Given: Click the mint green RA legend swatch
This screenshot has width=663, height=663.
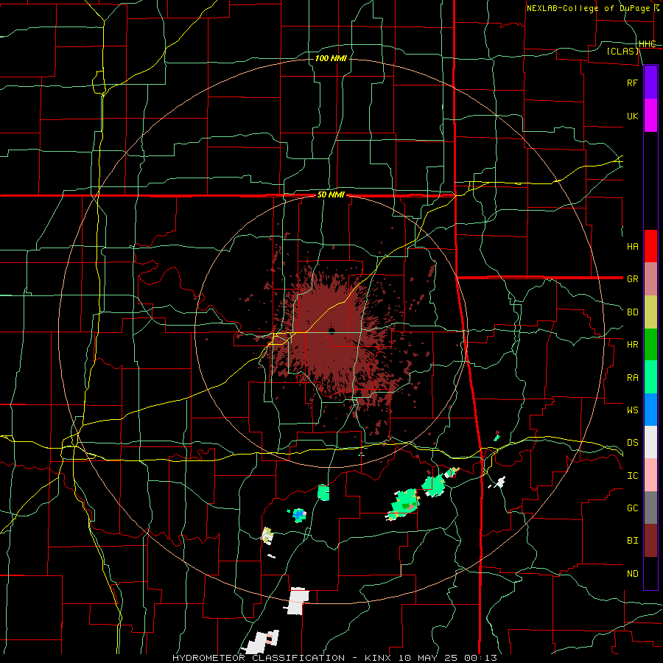Looking at the screenshot, I should coord(650,377).
